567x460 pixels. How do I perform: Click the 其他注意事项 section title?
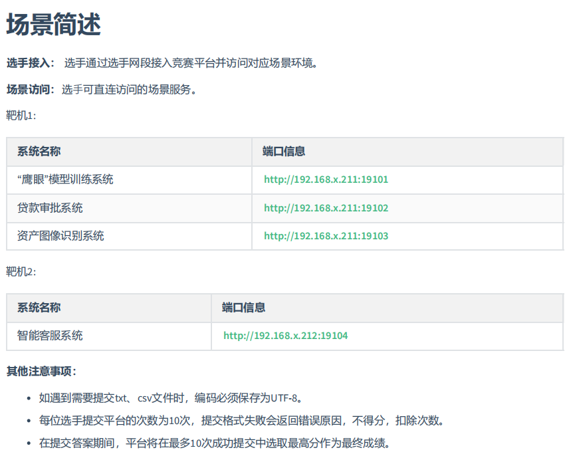point(41,370)
